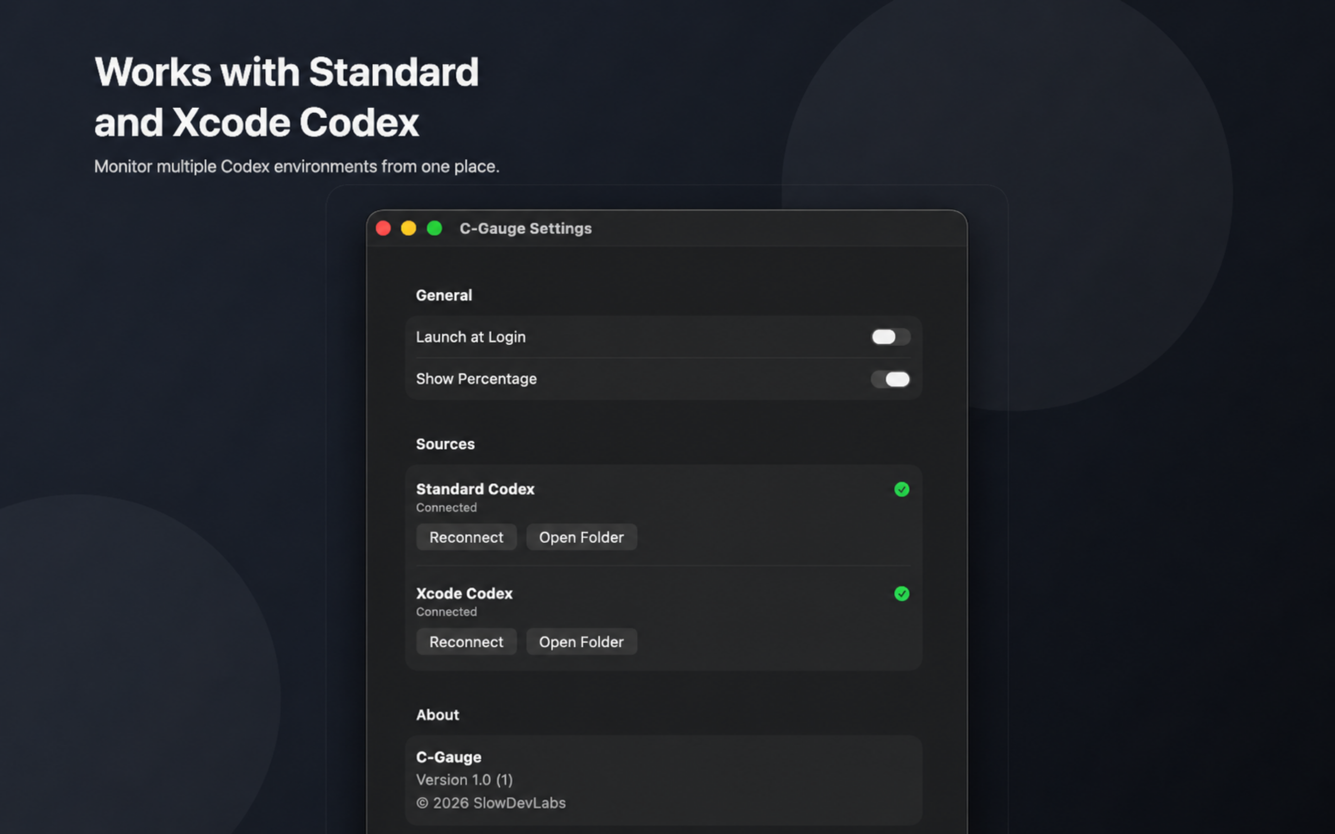Click the C-Gauge app name in About
1335x834 pixels.
449,758
